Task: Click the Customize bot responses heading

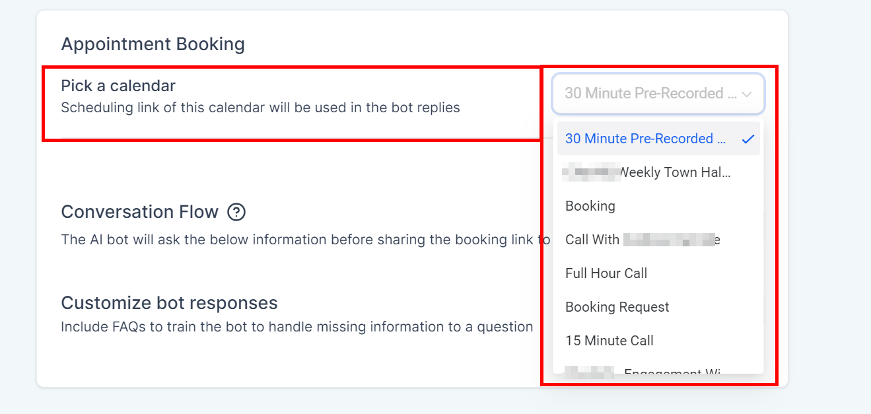Action: click(x=169, y=303)
